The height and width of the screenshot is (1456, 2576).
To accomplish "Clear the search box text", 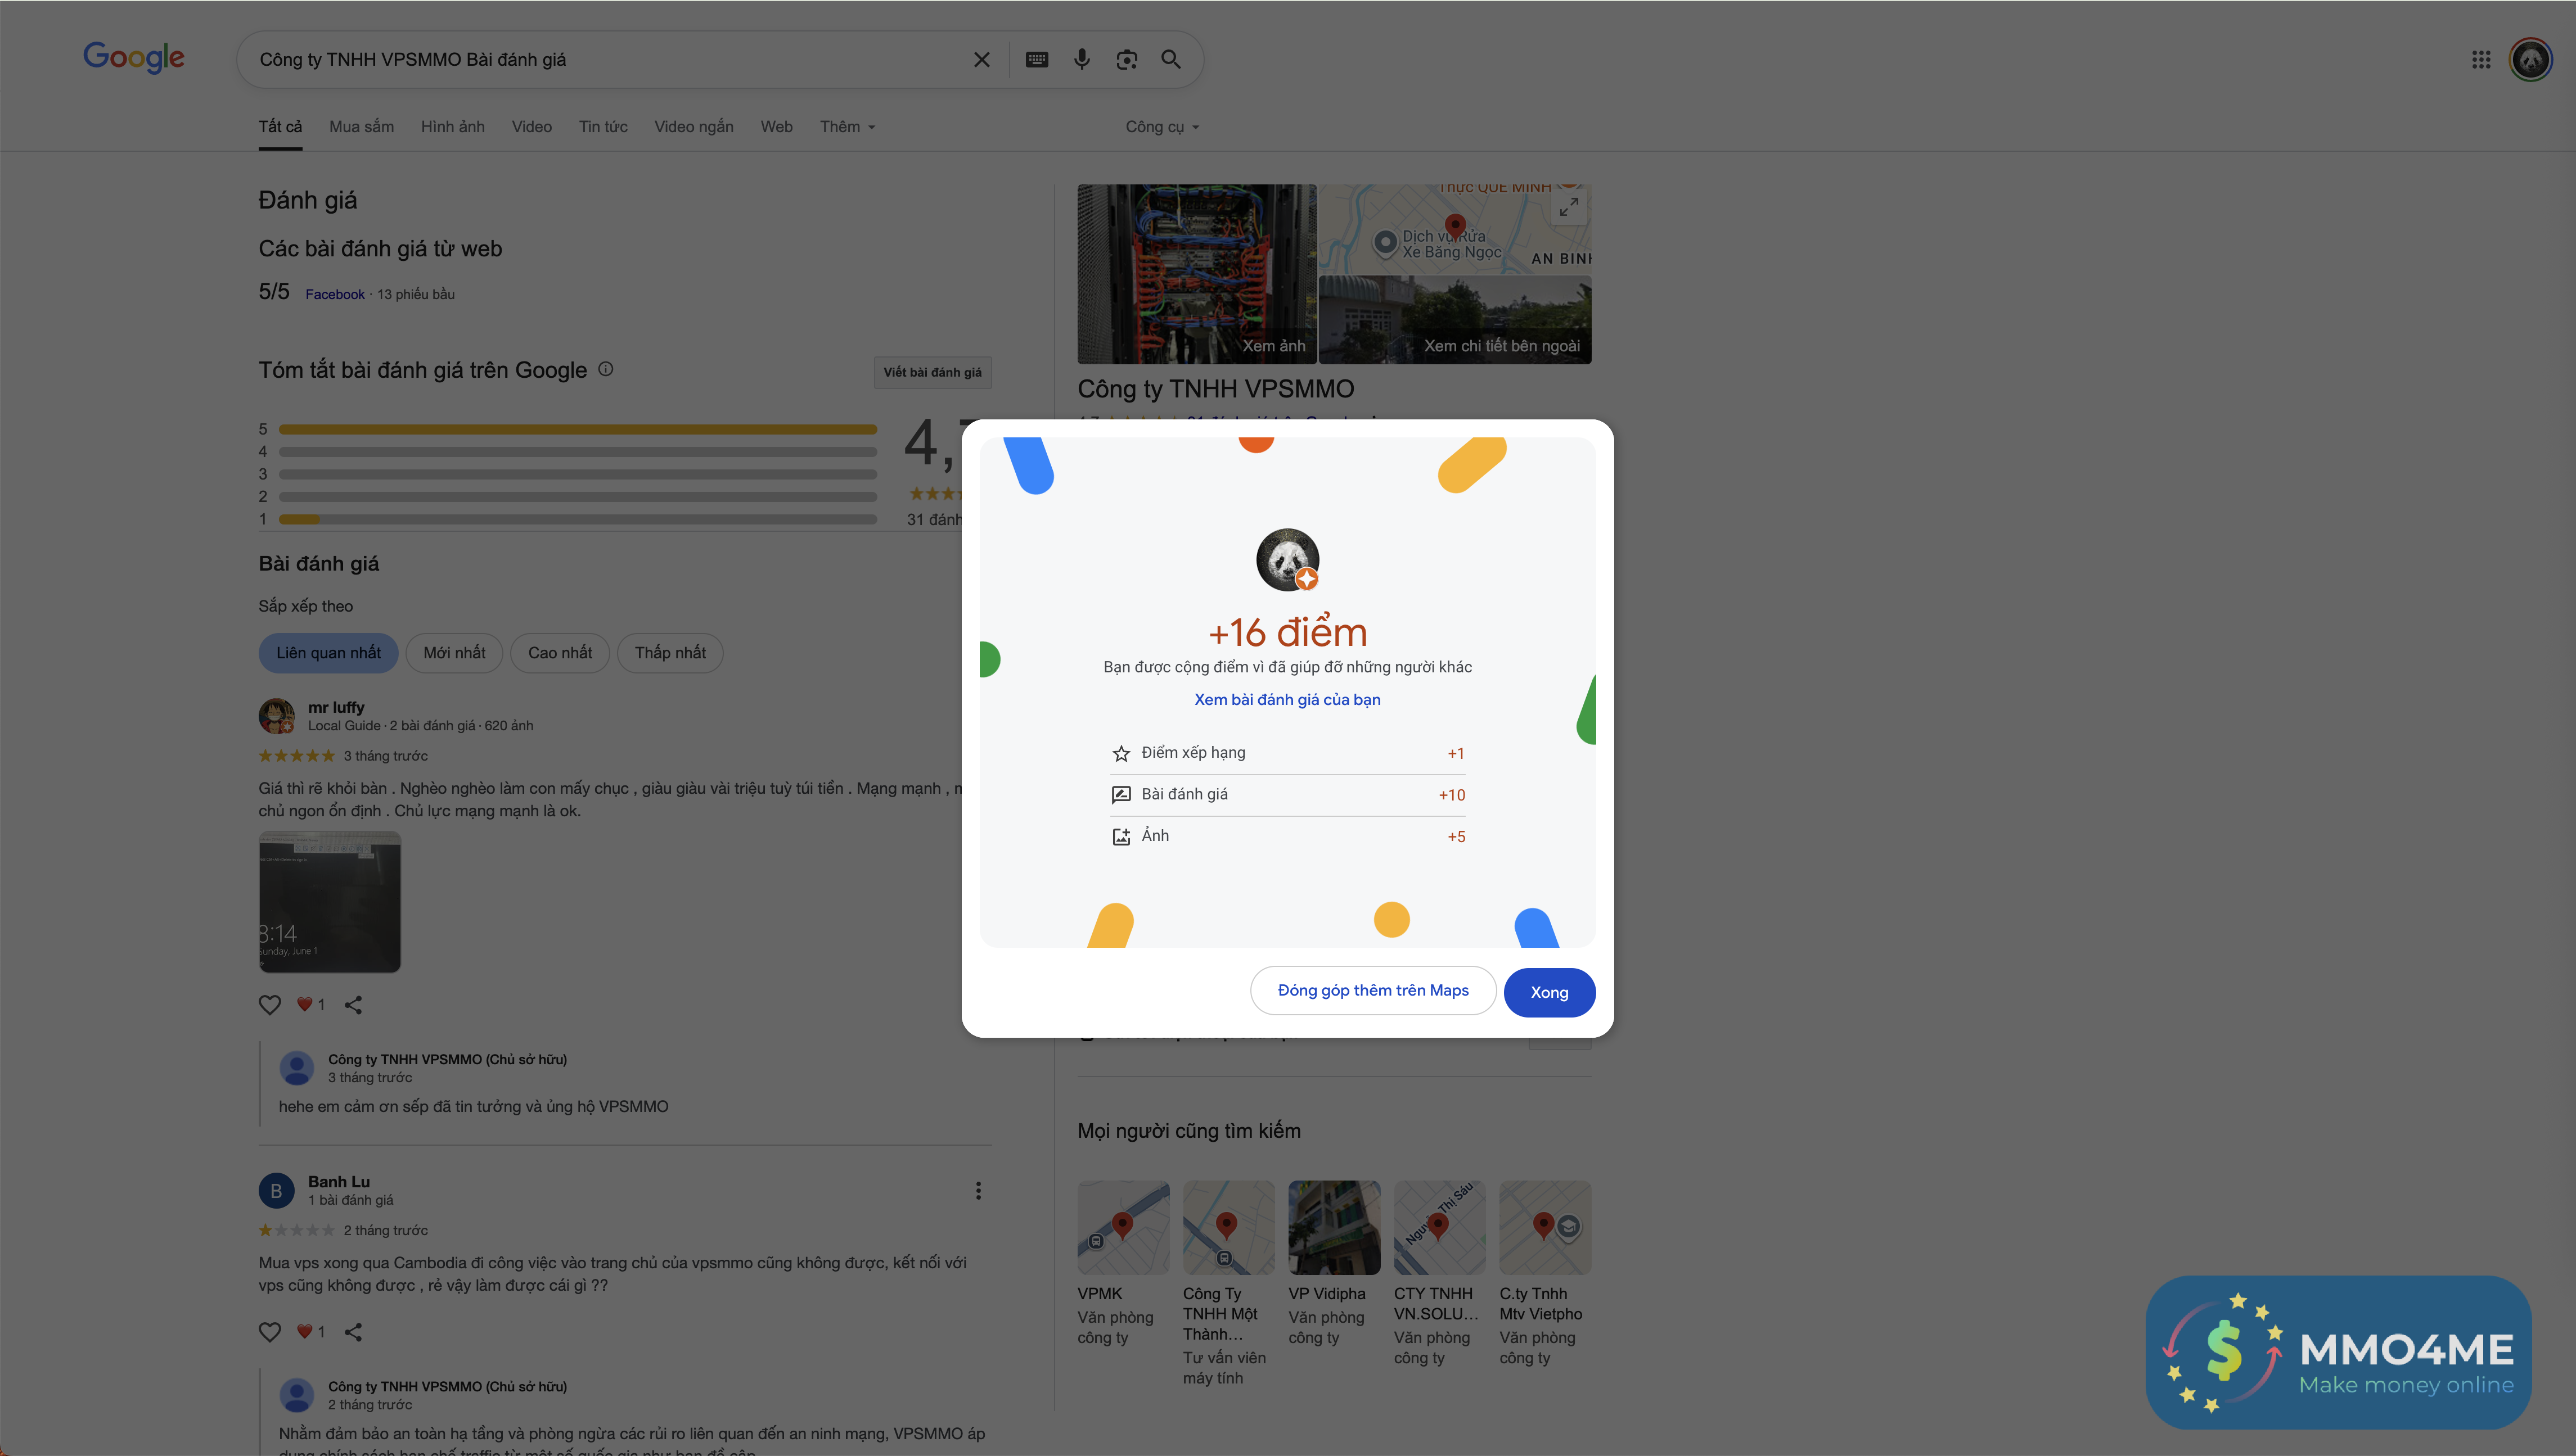I will pyautogui.click(x=981, y=60).
